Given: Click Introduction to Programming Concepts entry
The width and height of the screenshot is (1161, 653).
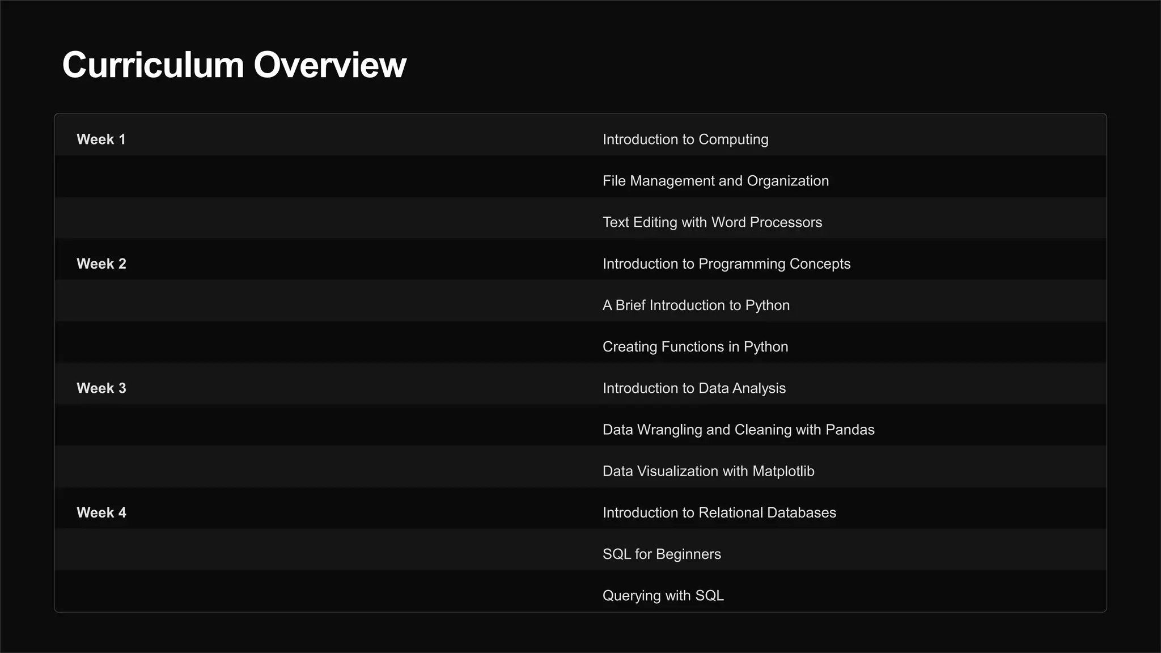Looking at the screenshot, I should (x=726, y=264).
